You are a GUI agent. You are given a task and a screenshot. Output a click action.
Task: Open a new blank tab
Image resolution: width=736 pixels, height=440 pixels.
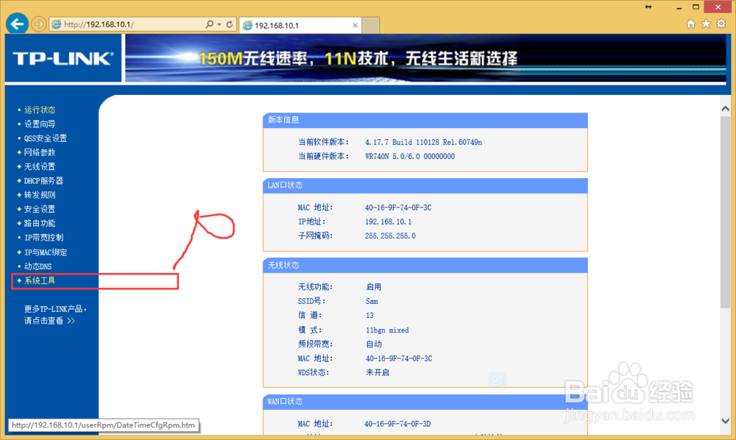pos(370,25)
